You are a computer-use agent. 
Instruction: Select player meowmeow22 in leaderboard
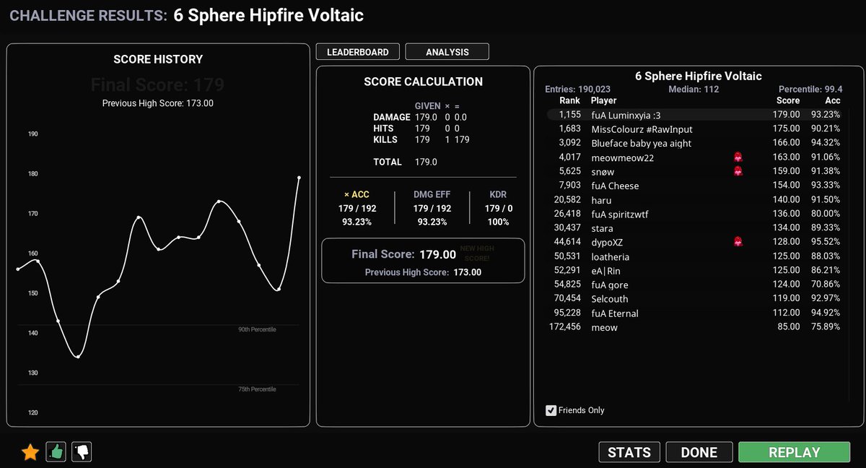tap(622, 157)
